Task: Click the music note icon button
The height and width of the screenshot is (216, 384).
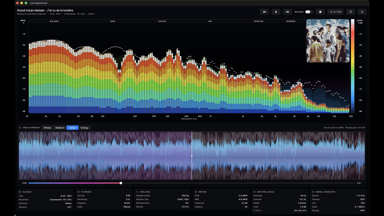Action: pyautogui.click(x=350, y=12)
